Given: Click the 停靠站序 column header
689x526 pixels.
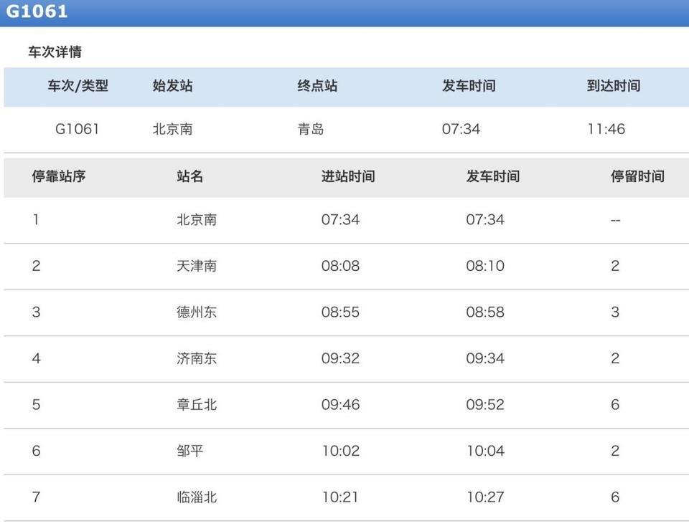Looking at the screenshot, I should [58, 176].
